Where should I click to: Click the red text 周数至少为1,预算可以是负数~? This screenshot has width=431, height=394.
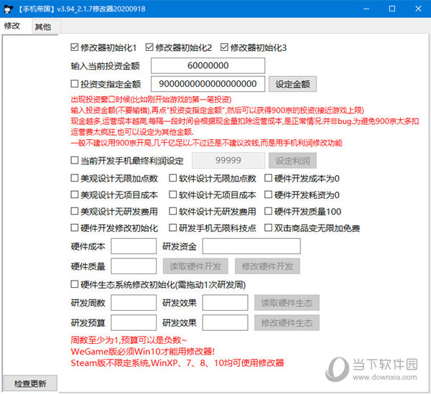coord(129,340)
